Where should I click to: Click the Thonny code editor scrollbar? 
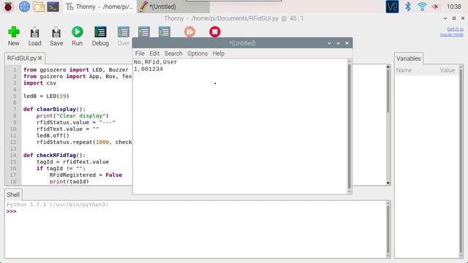388,125
